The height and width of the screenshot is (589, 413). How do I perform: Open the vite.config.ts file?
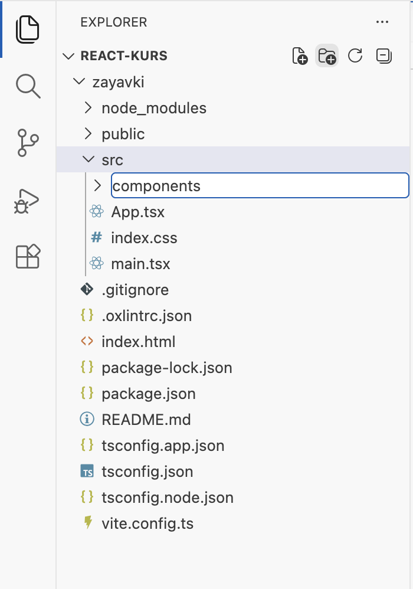pyautogui.click(x=147, y=523)
